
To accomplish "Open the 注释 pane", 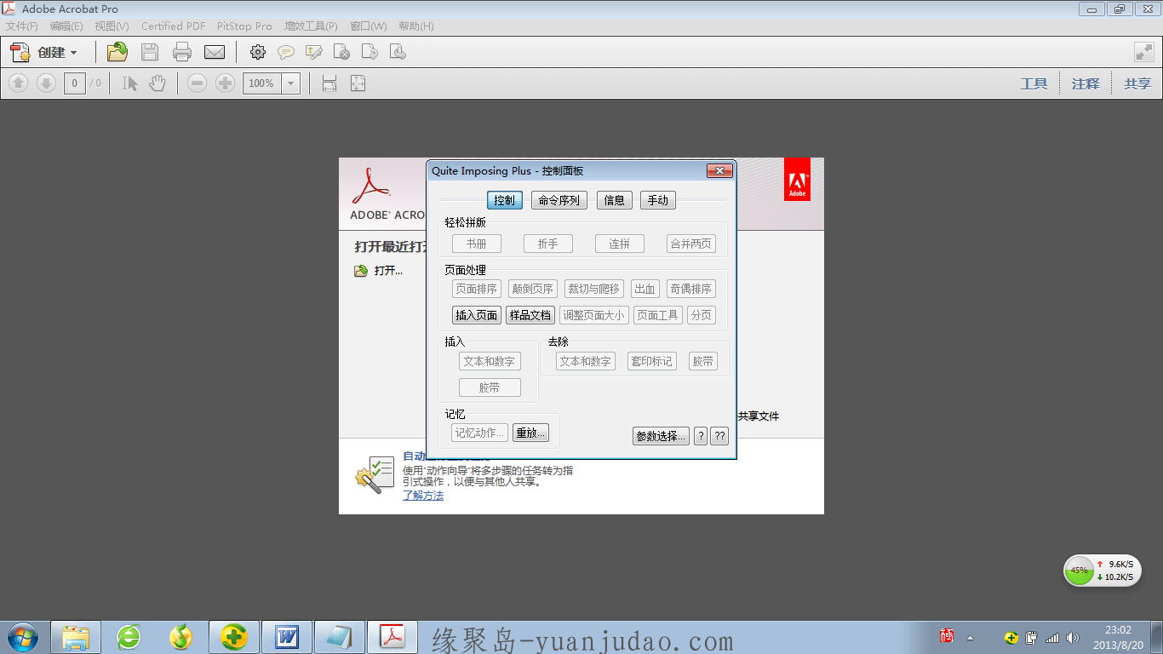I will pos(1086,83).
